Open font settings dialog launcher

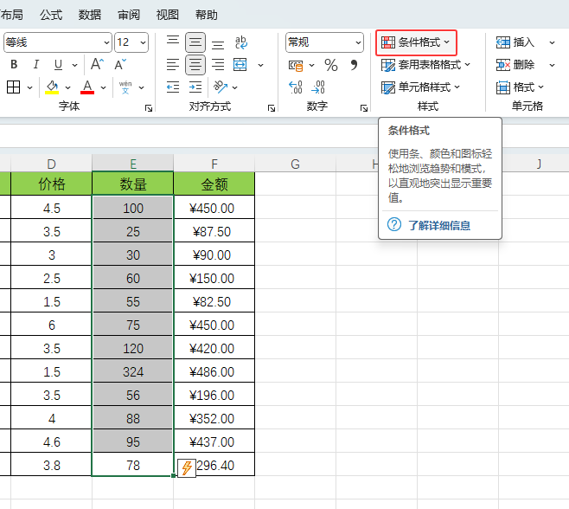tap(149, 108)
